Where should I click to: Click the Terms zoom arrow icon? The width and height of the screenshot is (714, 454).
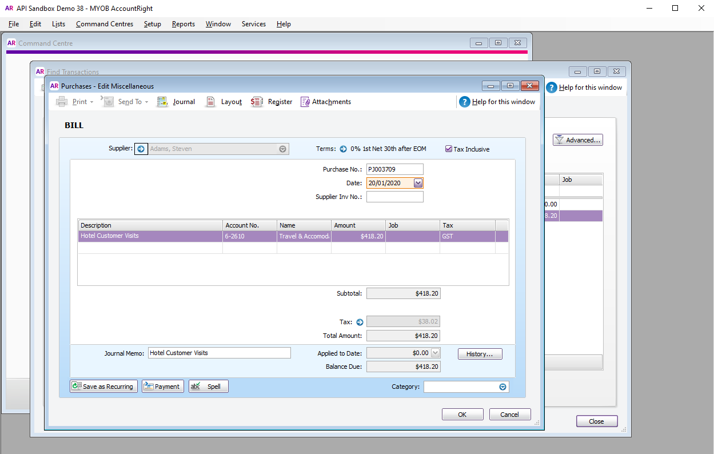pyautogui.click(x=343, y=149)
